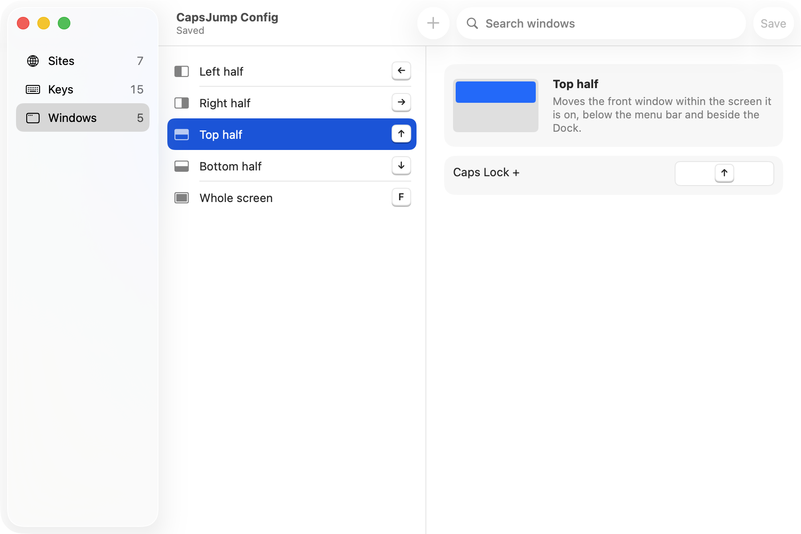The height and width of the screenshot is (534, 801).
Task: Click the globe icon beside Sites
Action: [x=33, y=61]
